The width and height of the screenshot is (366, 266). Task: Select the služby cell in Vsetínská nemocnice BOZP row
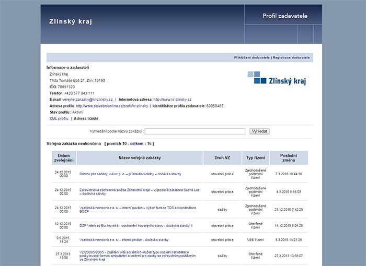coord(222,210)
